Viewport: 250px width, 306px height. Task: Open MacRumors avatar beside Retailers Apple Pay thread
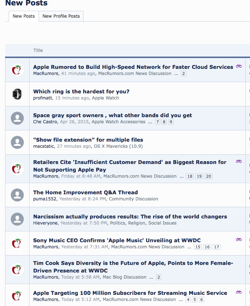pyautogui.click(x=17, y=169)
